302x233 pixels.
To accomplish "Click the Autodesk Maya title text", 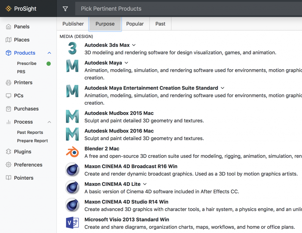I will 103,63.
